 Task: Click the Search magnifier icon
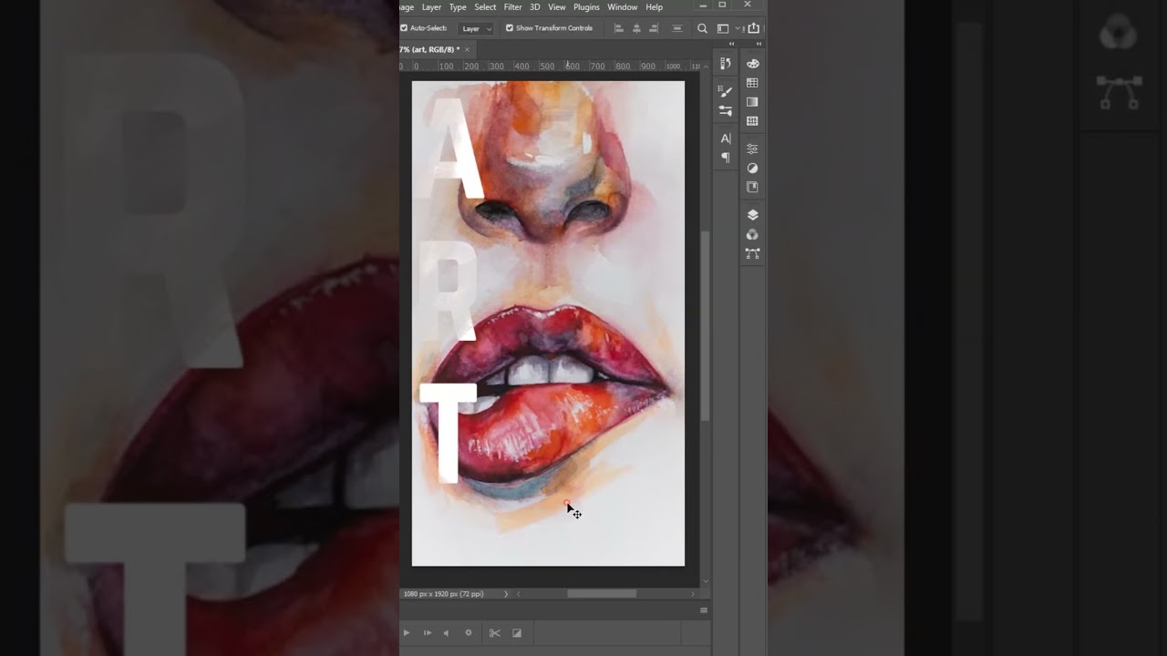(x=702, y=28)
